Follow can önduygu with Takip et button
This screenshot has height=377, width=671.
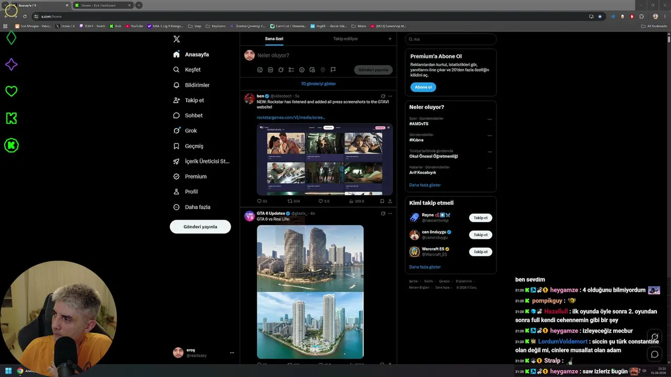(481, 235)
